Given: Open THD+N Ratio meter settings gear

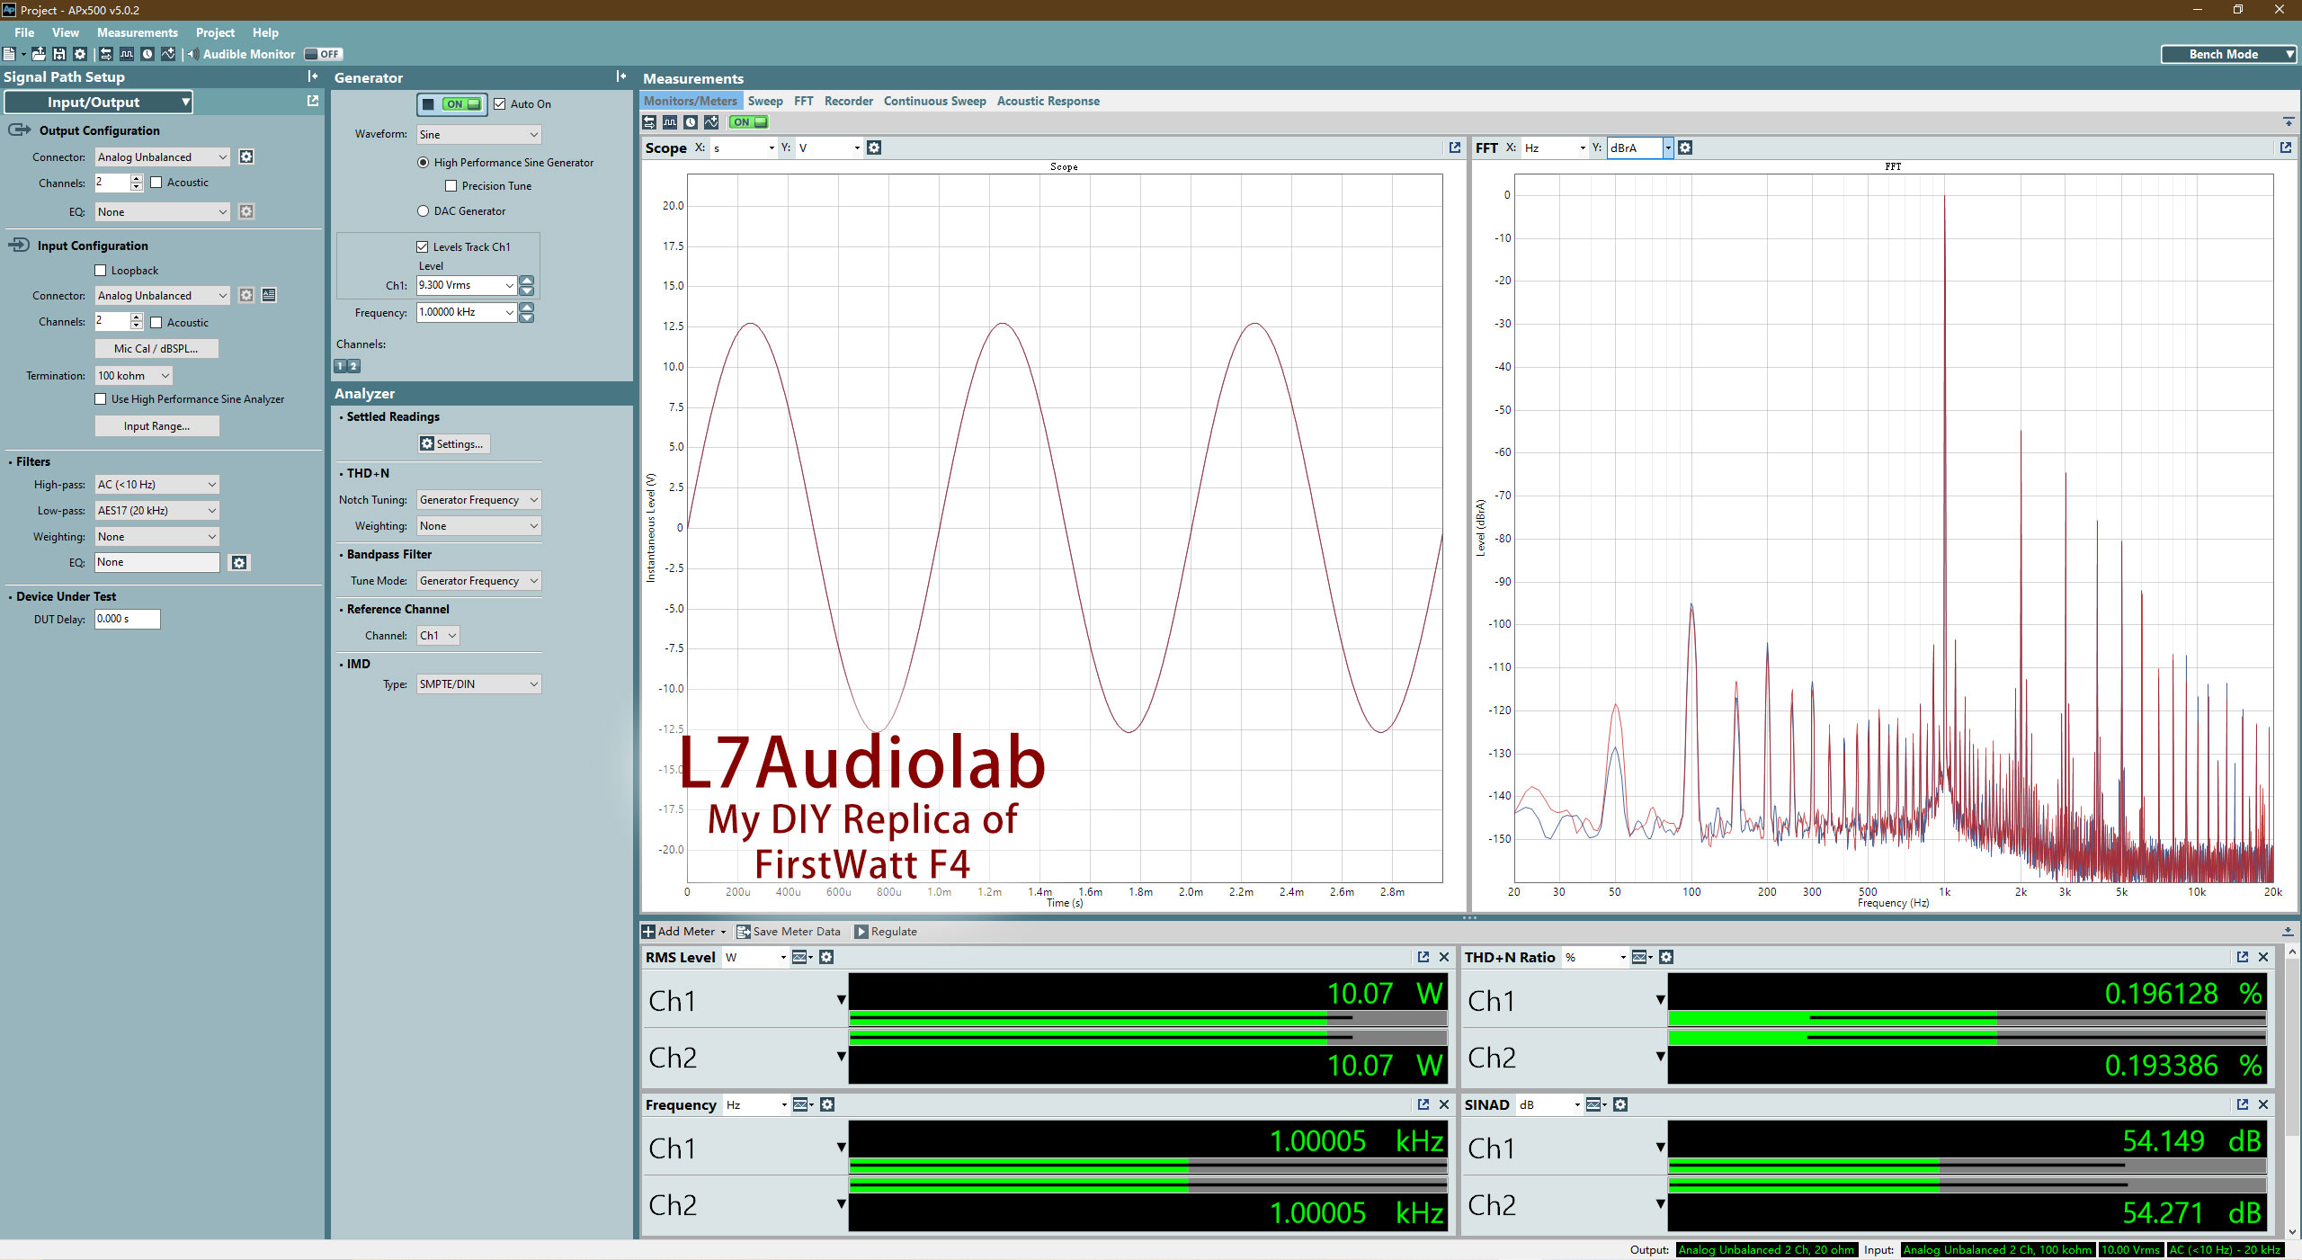Looking at the screenshot, I should tap(1666, 957).
